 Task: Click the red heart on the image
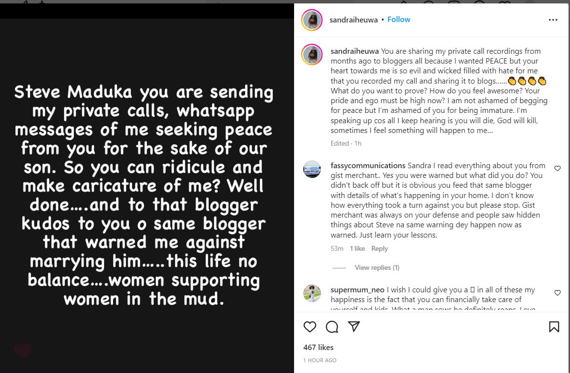pyautogui.click(x=22, y=350)
